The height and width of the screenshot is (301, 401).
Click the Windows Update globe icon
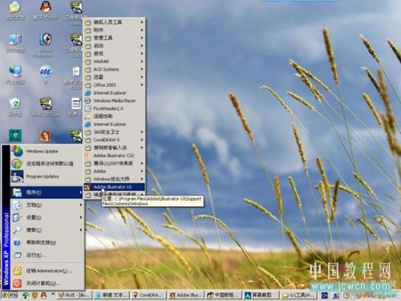click(17, 151)
